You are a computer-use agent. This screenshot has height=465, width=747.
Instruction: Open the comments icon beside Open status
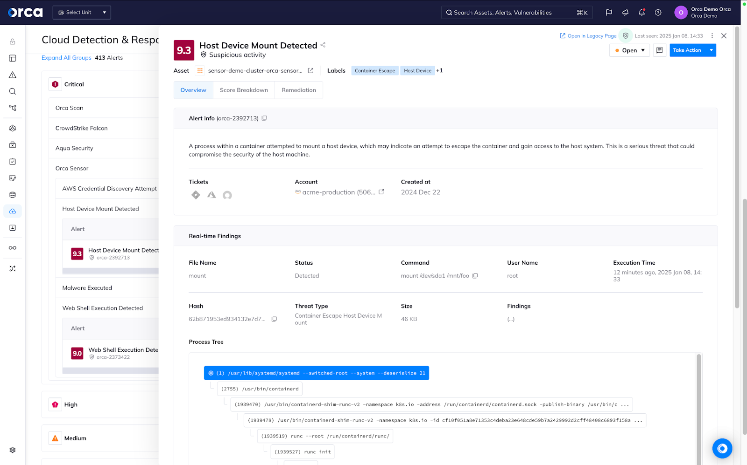(659, 50)
